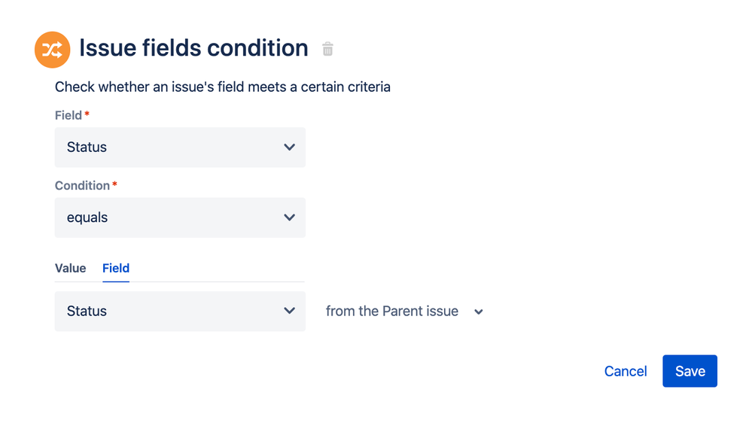Click the red asterisk next to the Condition label
Image resolution: width=752 pixels, height=432 pixels.
114,185
